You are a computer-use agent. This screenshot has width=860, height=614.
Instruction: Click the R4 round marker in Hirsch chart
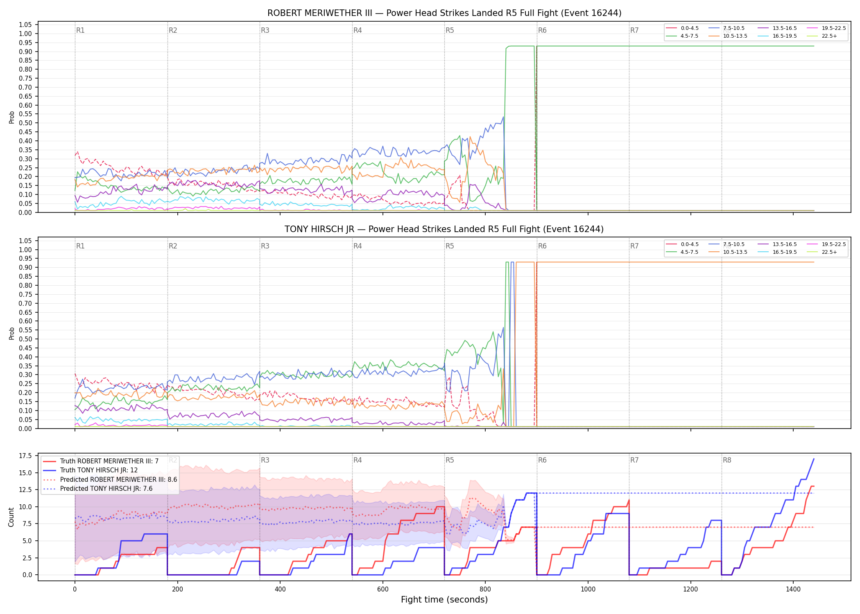pos(358,246)
